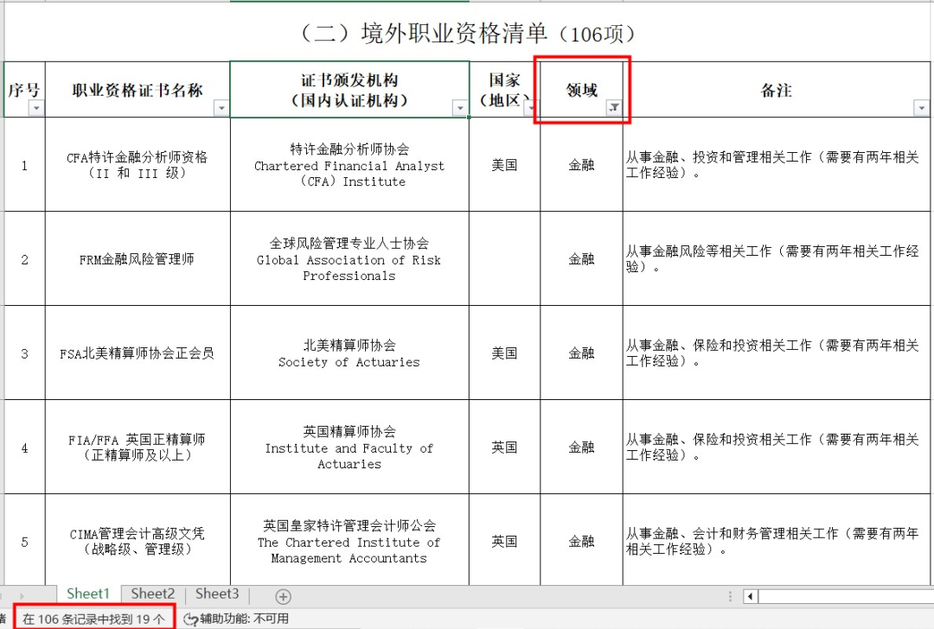Select the Sheet1 tab
Screen dimensions: 934x629
coord(87,594)
